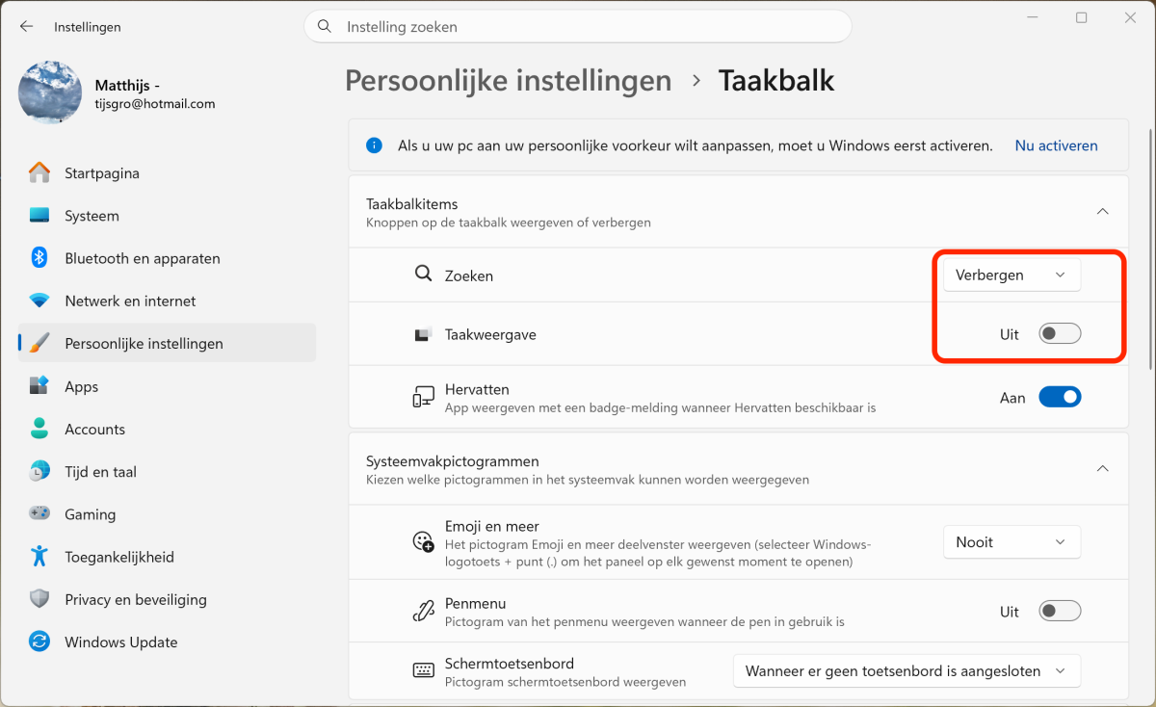Select the Gaming controller icon
This screenshot has width=1156, height=707.
(x=39, y=514)
